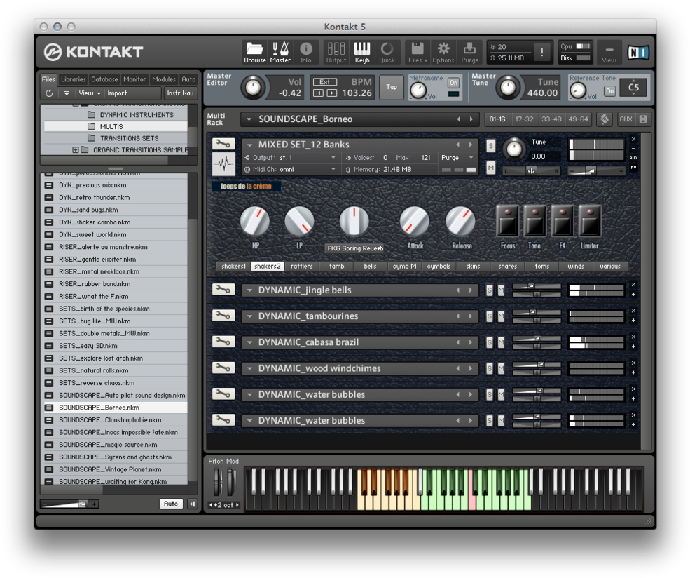Toggle the Output section icon
The width and height of the screenshot is (690, 578).
click(336, 53)
